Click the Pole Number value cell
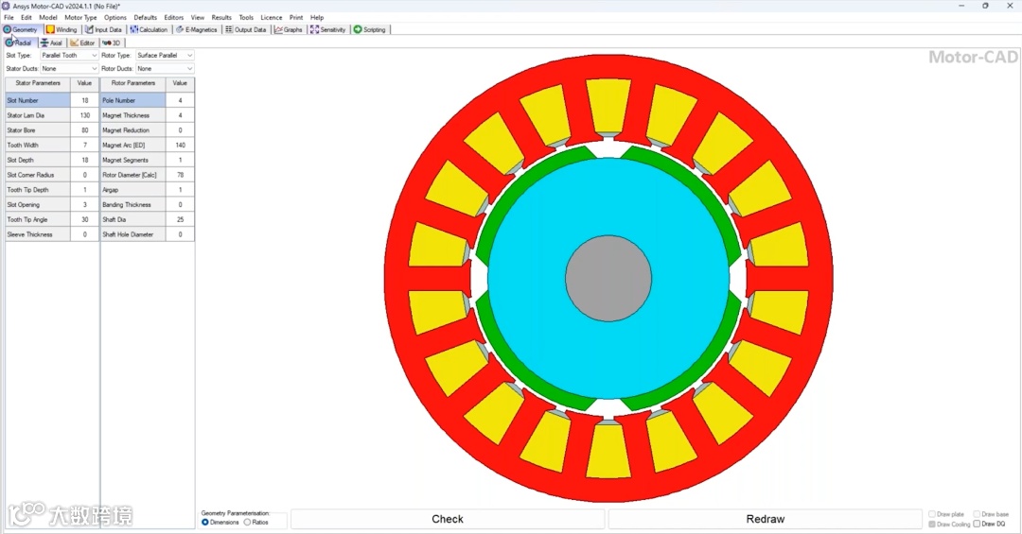This screenshot has width=1022, height=534. (x=180, y=100)
